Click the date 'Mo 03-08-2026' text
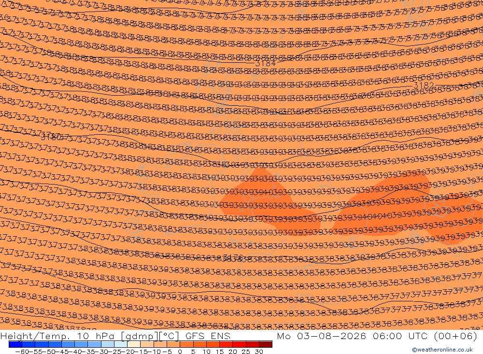 pyautogui.click(x=321, y=336)
